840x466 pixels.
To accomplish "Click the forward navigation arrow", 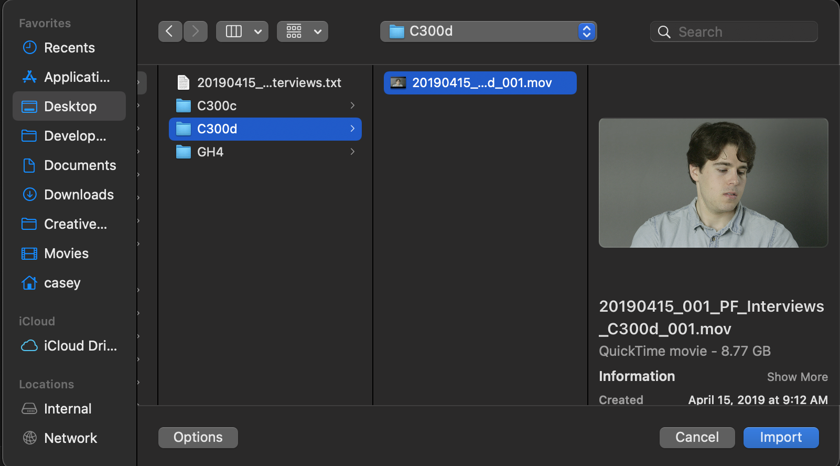I will (196, 31).
